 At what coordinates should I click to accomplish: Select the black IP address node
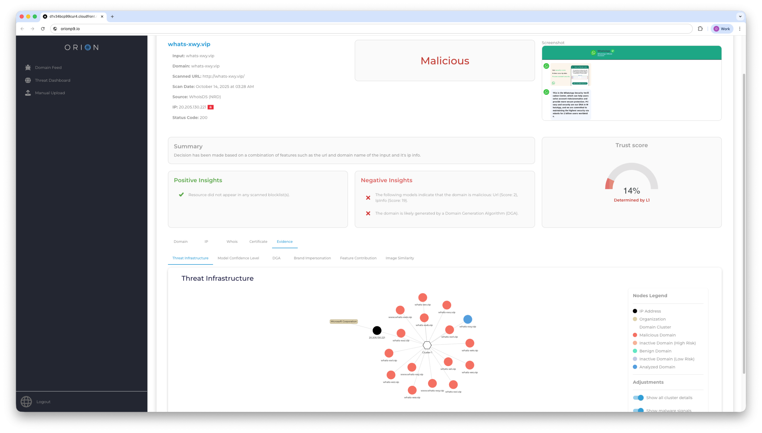click(x=377, y=330)
